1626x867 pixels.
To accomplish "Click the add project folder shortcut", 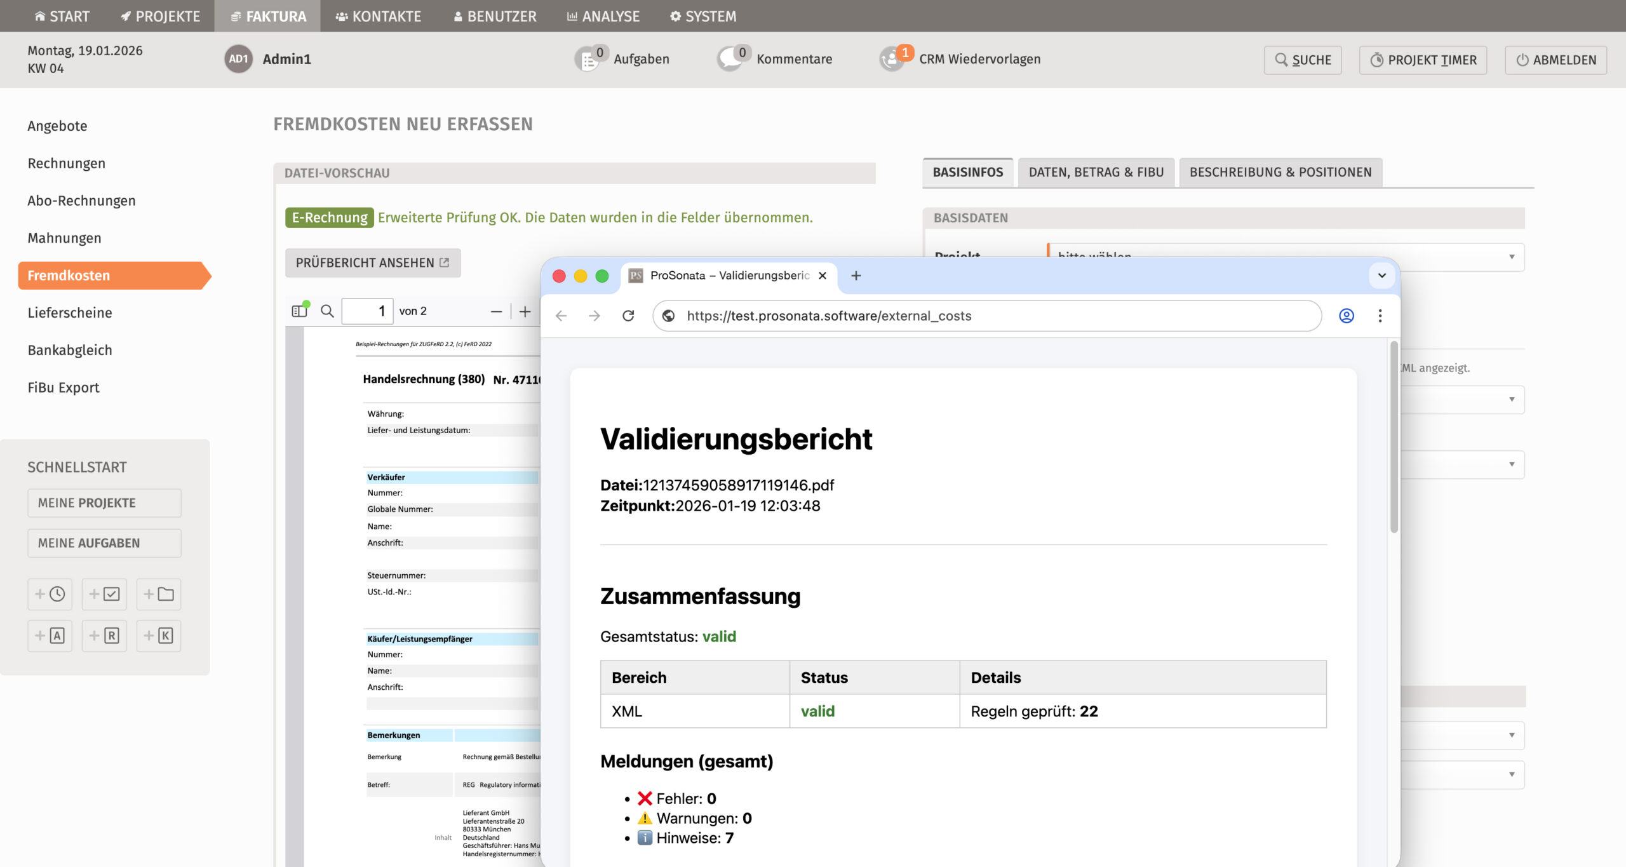I will pyautogui.click(x=159, y=594).
